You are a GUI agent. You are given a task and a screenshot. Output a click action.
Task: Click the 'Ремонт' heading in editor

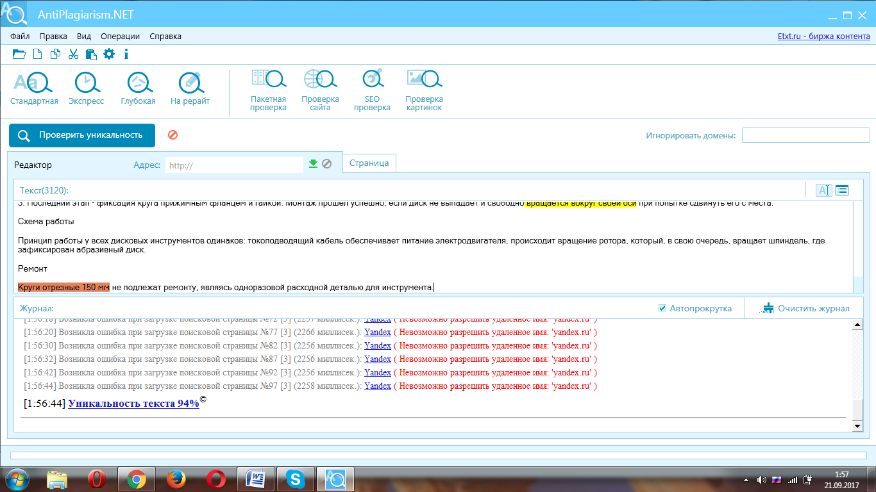[33, 268]
